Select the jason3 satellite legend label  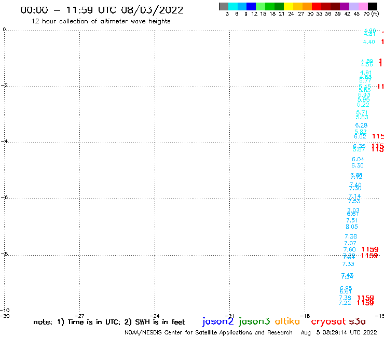click(x=254, y=321)
